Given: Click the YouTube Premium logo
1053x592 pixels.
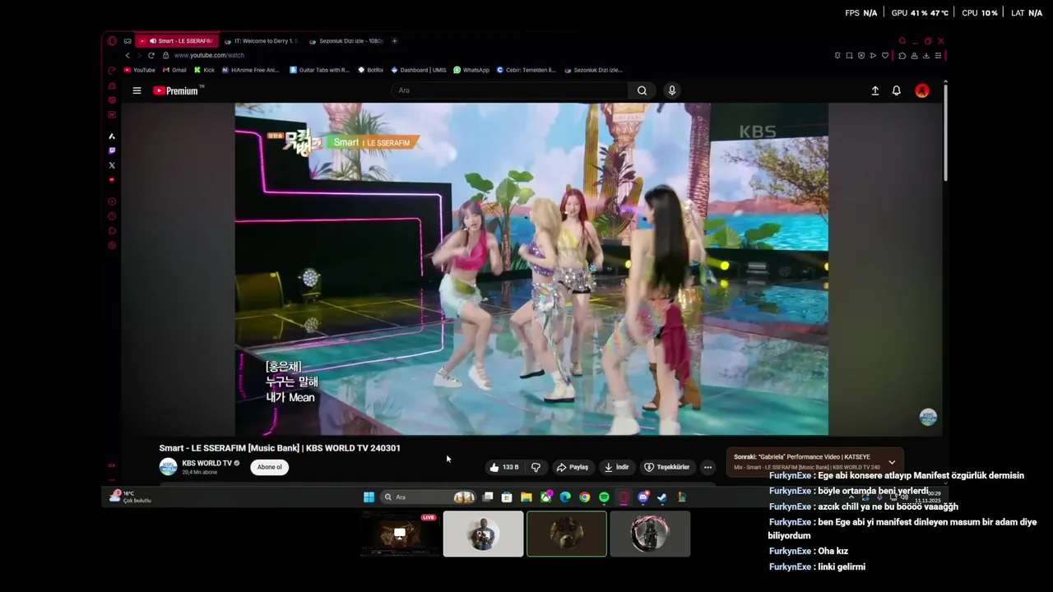Looking at the screenshot, I should point(178,90).
